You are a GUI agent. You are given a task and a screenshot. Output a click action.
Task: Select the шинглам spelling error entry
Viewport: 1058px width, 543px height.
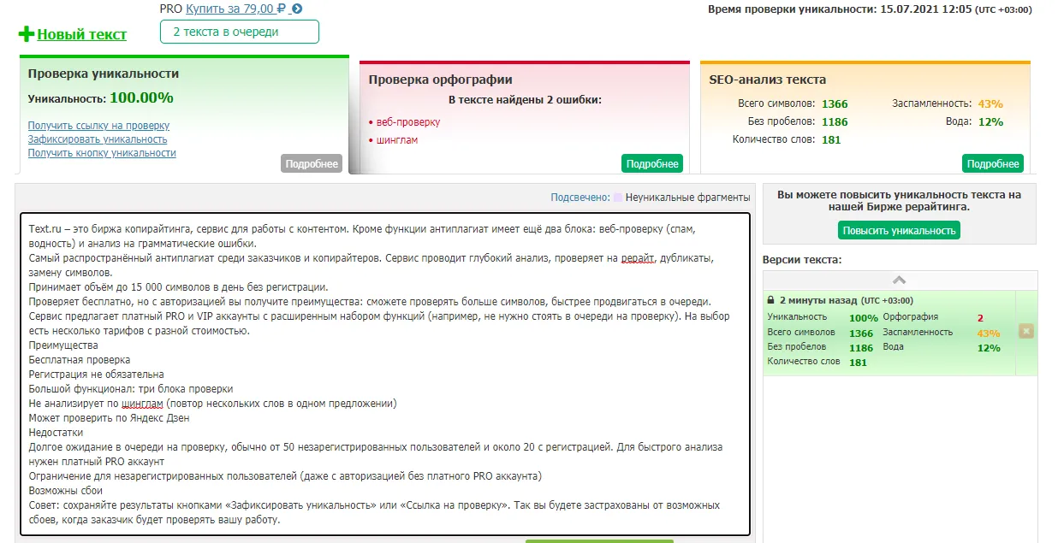[x=397, y=140]
